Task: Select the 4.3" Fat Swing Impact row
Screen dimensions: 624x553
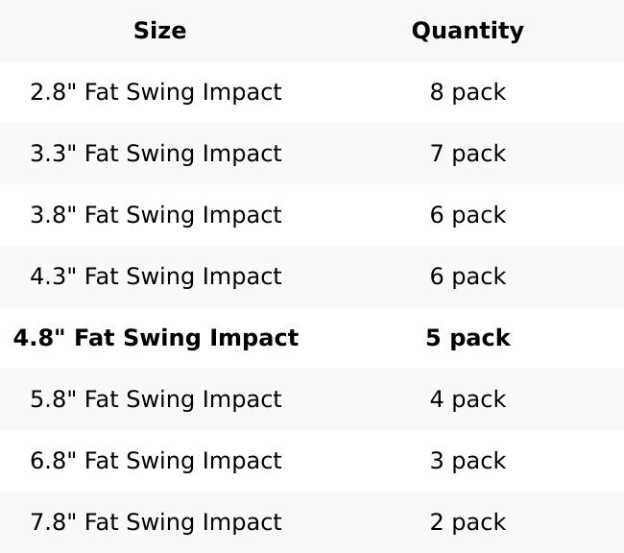Action: 156,276
